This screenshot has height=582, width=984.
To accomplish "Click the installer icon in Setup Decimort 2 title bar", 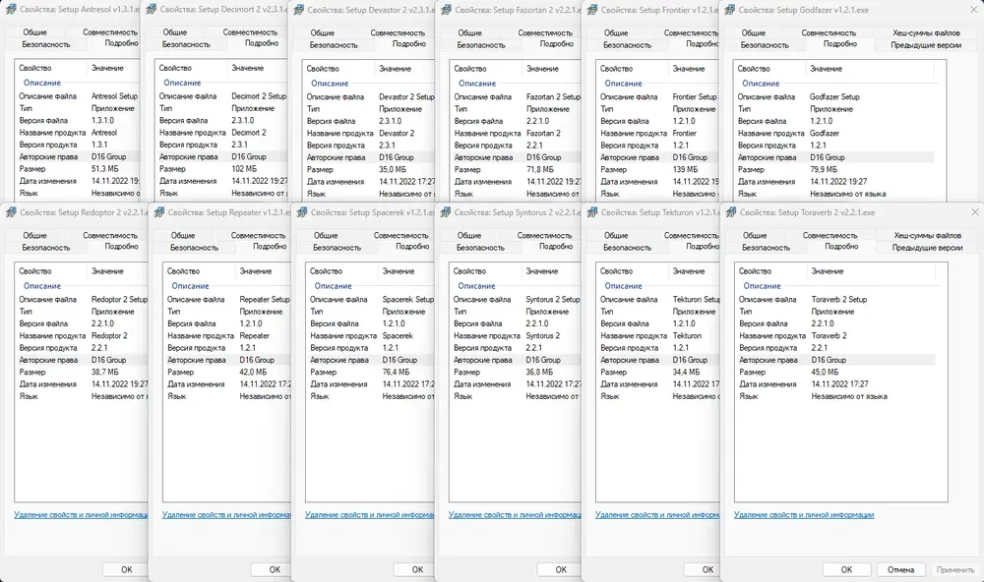I will coord(152,10).
